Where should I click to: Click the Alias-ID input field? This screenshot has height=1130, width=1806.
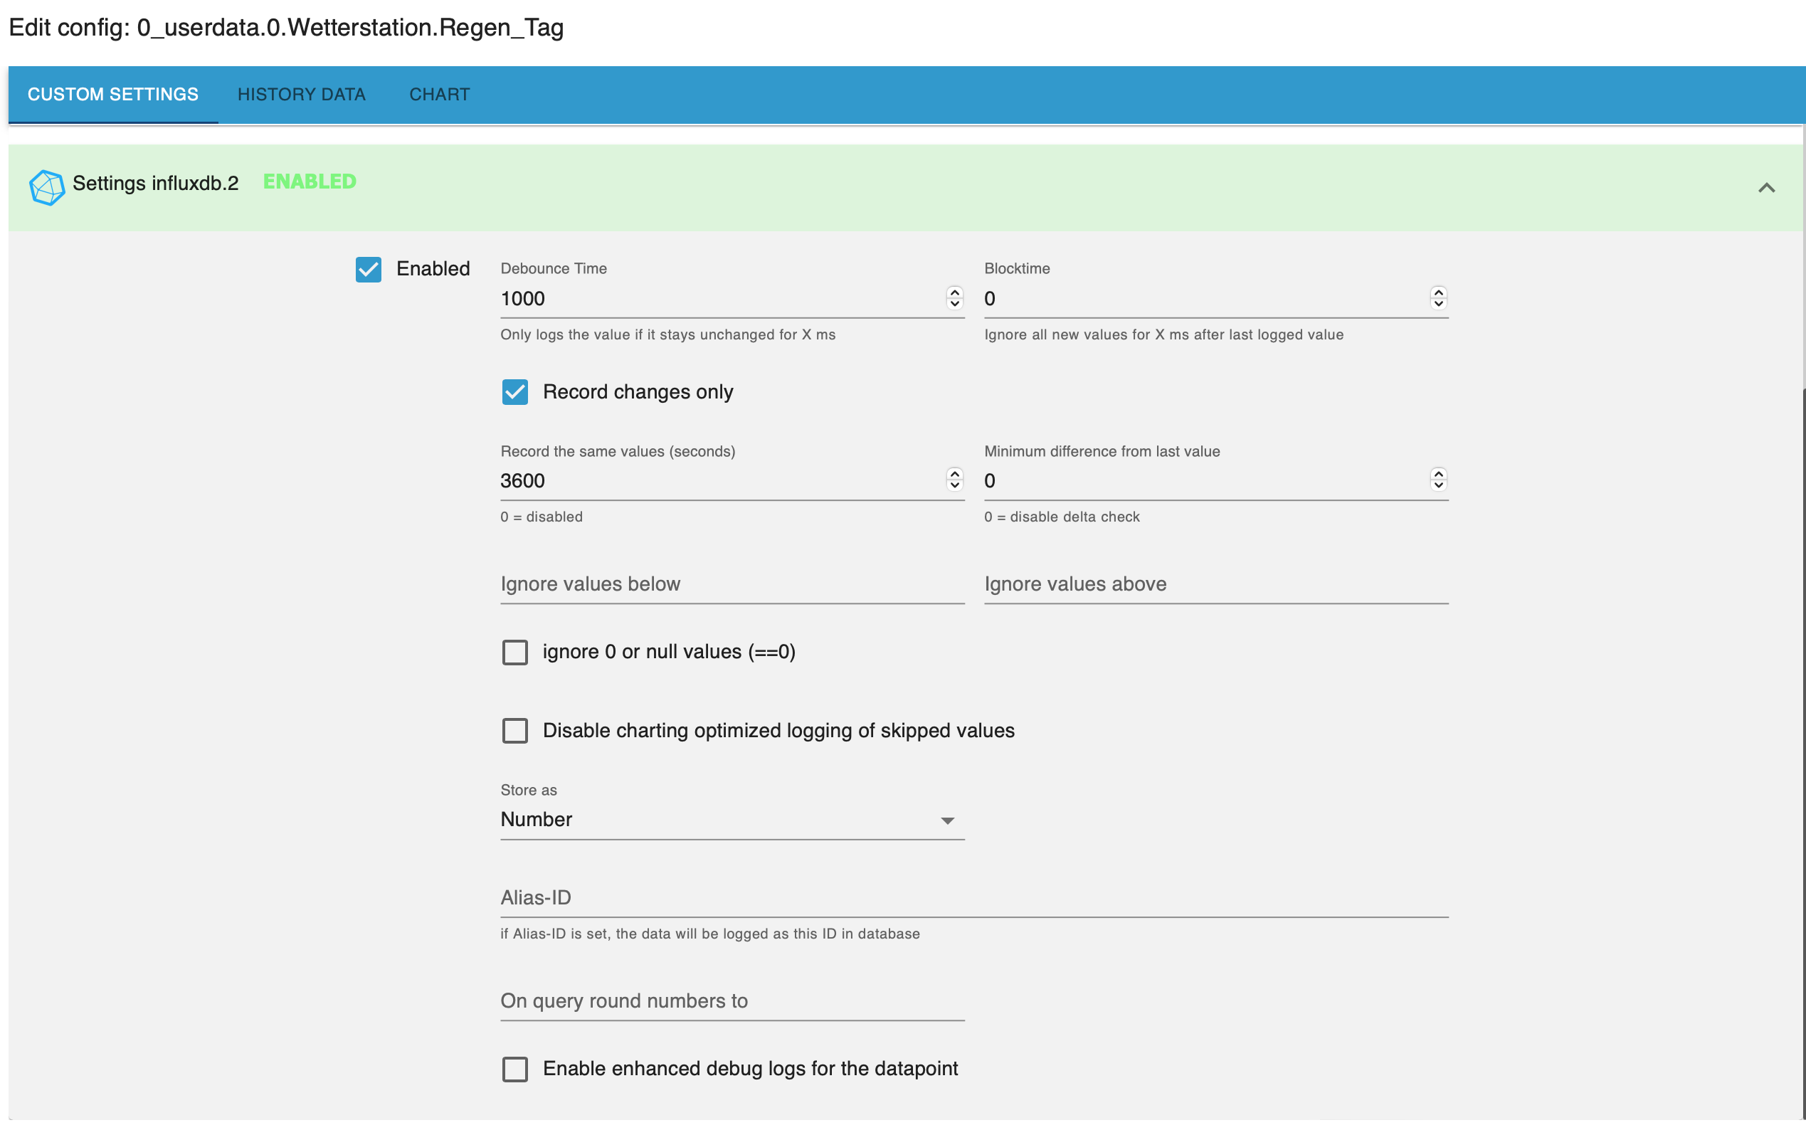(973, 897)
